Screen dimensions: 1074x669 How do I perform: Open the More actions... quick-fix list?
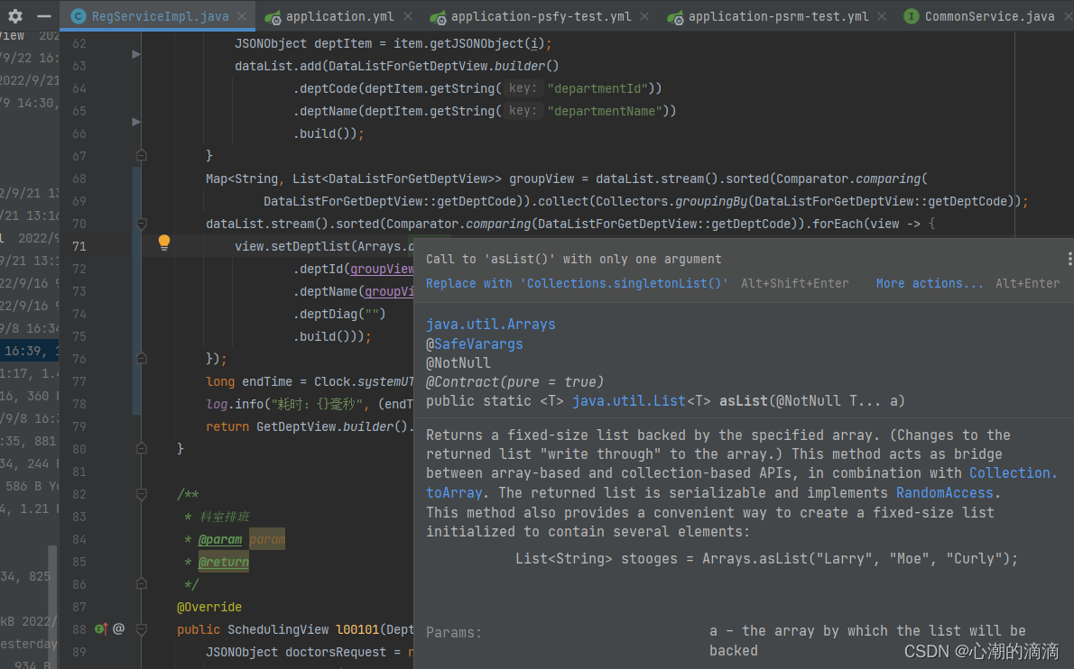pyautogui.click(x=930, y=283)
